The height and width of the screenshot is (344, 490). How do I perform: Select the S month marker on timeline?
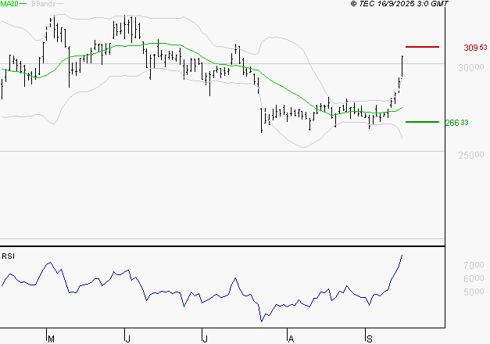pyautogui.click(x=368, y=339)
